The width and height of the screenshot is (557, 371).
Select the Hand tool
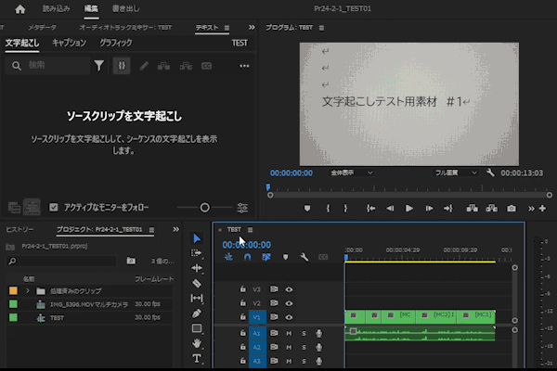[197, 343]
